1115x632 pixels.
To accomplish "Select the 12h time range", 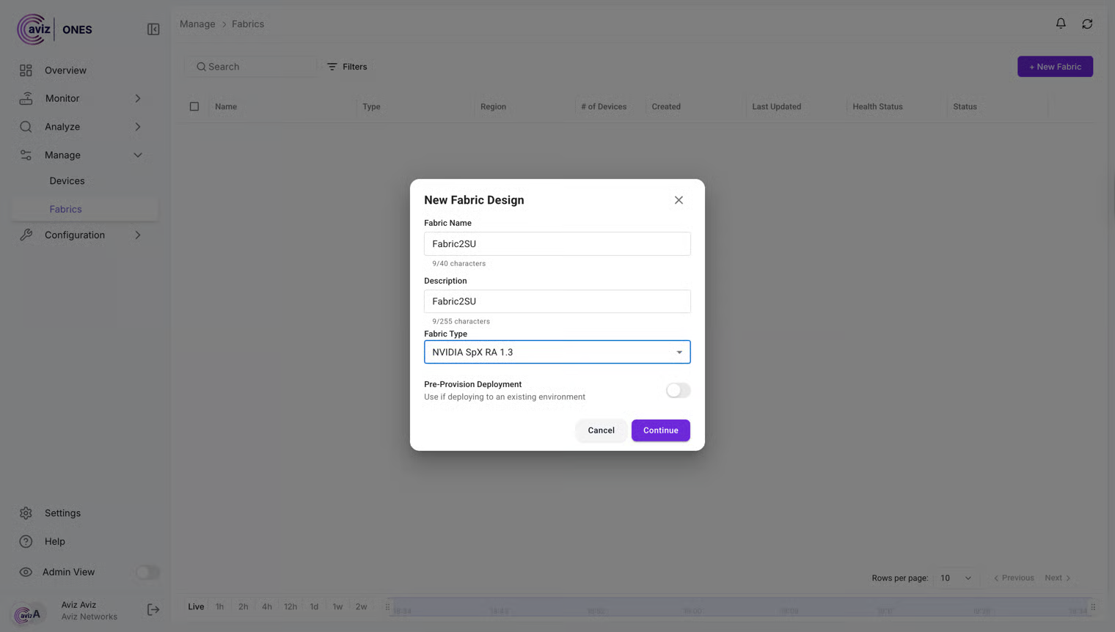I will [290, 607].
